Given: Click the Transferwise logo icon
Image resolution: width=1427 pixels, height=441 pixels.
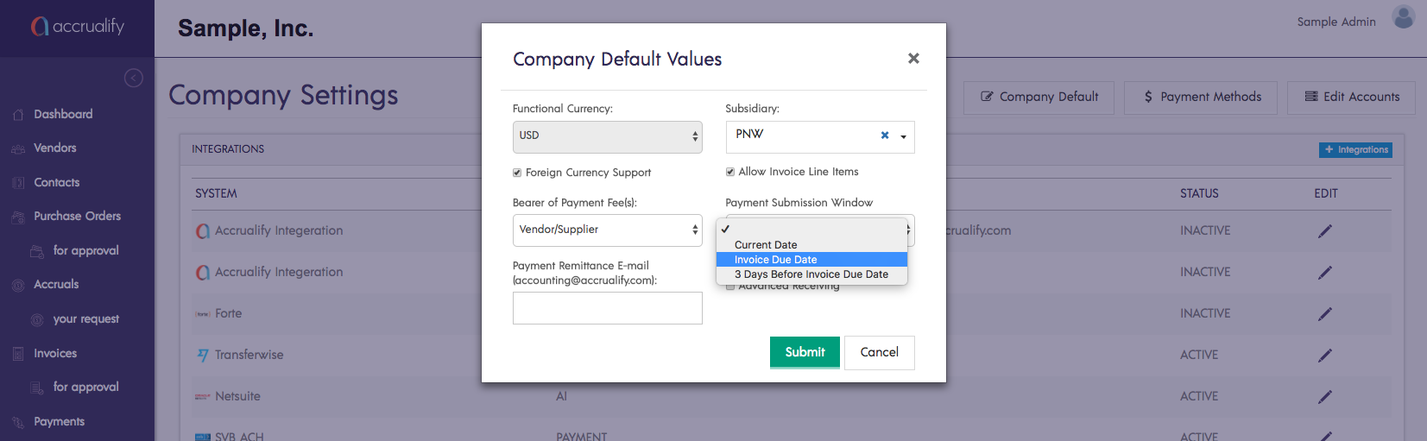Looking at the screenshot, I should tap(203, 355).
